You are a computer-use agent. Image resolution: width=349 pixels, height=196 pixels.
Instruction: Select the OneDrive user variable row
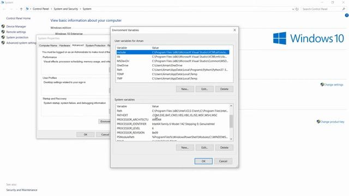[x=173, y=65]
